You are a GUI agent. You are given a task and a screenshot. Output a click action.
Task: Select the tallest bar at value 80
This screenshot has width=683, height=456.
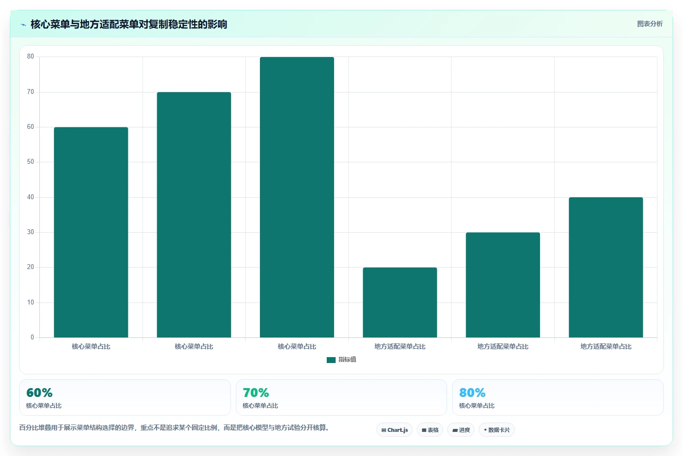tap(297, 197)
